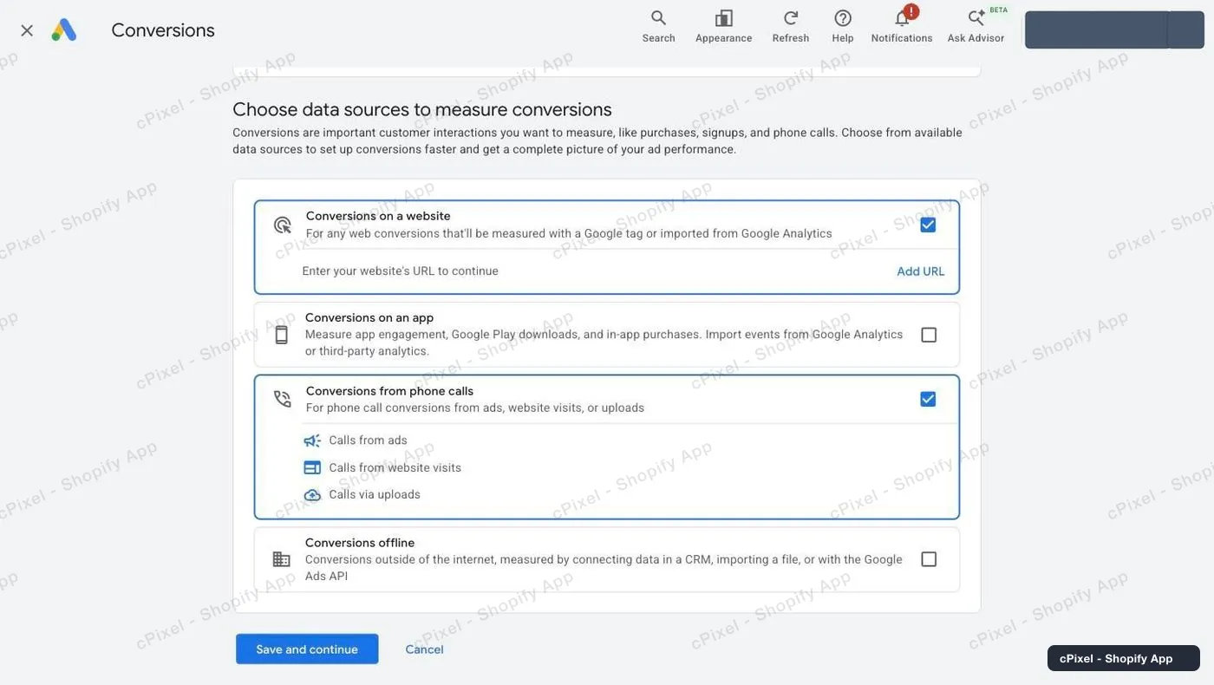The height and width of the screenshot is (685, 1214).
Task: Open Ask Advisor beta
Action: [x=976, y=26]
